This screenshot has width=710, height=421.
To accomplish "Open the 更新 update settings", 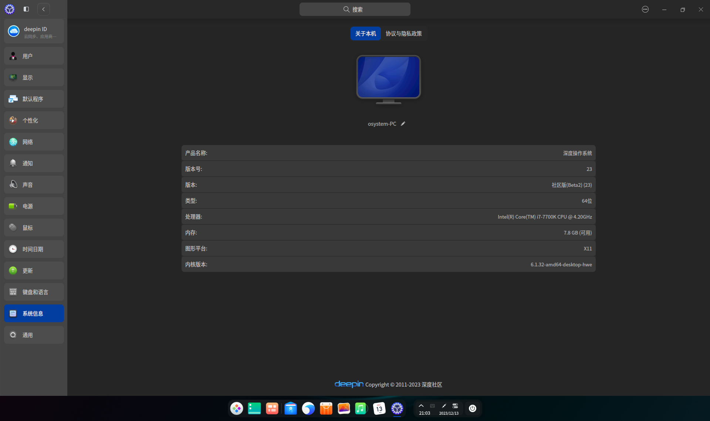I will (x=34, y=270).
